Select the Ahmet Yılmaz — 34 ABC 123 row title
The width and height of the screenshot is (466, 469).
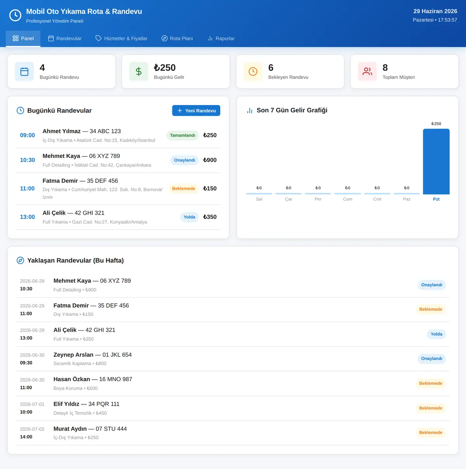pyautogui.click(x=82, y=131)
